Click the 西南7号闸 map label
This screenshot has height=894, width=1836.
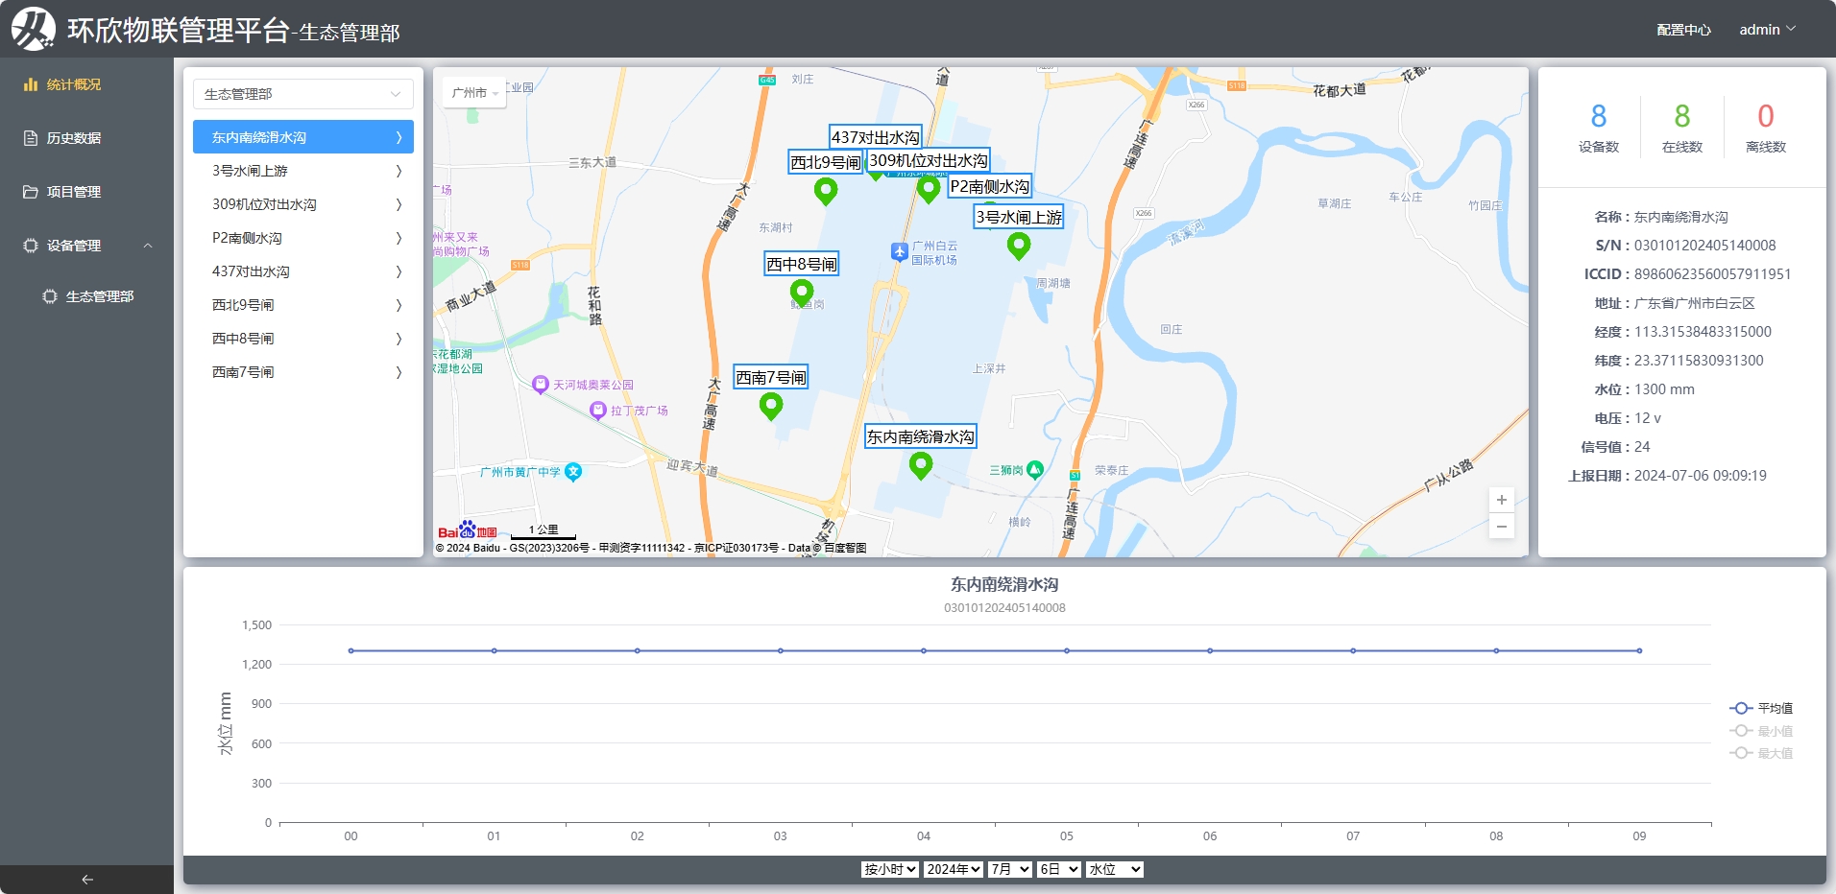click(771, 377)
